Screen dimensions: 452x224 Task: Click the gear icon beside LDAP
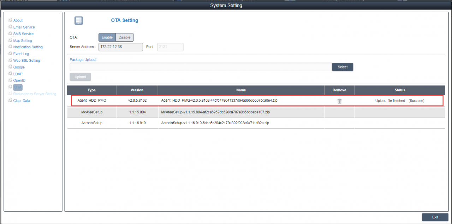tap(10, 74)
